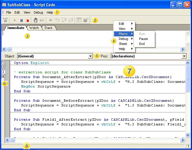Image resolution: width=192 pixels, height=150 pixels.
Task: Click the Browse Object toolbar icon
Action: [x=86, y=20]
